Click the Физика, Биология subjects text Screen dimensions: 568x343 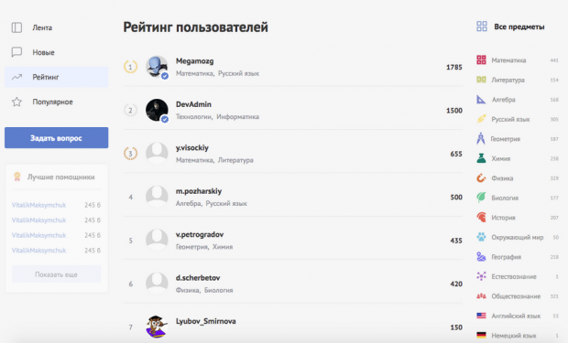pyautogui.click(x=204, y=290)
